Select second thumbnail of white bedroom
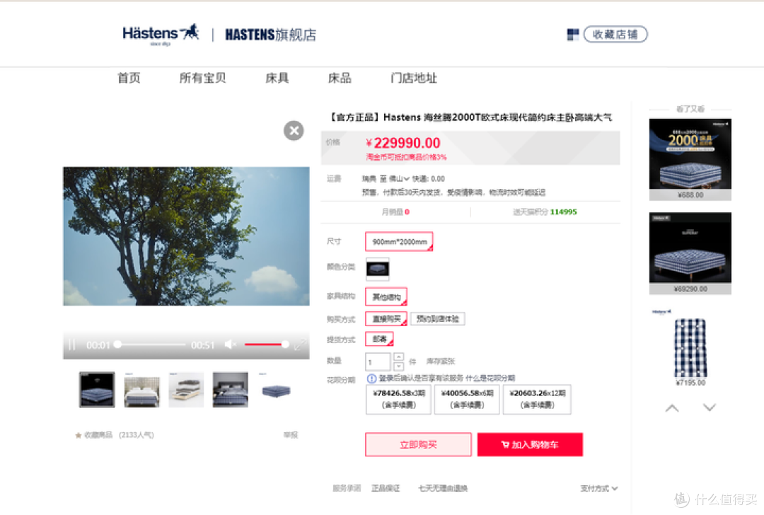This screenshot has height=515, width=764. coord(141,390)
